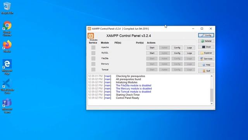The image size is (248, 140).
Task: Toggle the Tomcat service checkbox
Action: [93, 70]
